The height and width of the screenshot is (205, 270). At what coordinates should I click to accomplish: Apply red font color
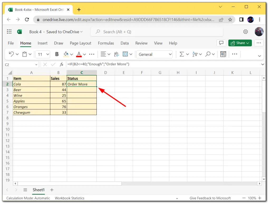pos(79,54)
